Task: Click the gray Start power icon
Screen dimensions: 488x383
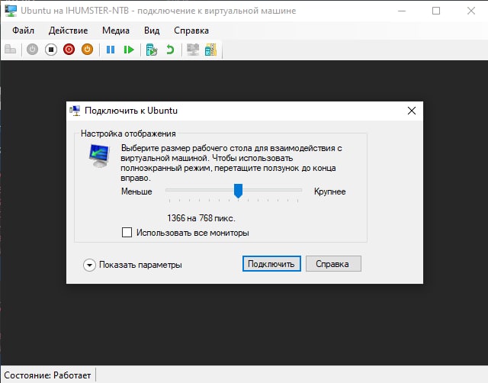Action: [x=32, y=50]
